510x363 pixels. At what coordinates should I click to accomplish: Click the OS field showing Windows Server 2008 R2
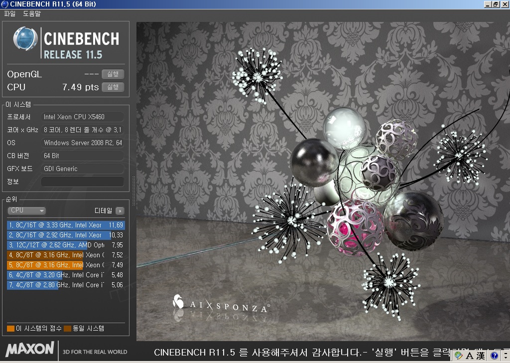(x=83, y=143)
